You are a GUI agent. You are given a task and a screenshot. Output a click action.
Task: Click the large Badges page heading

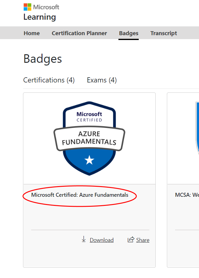[x=43, y=59]
